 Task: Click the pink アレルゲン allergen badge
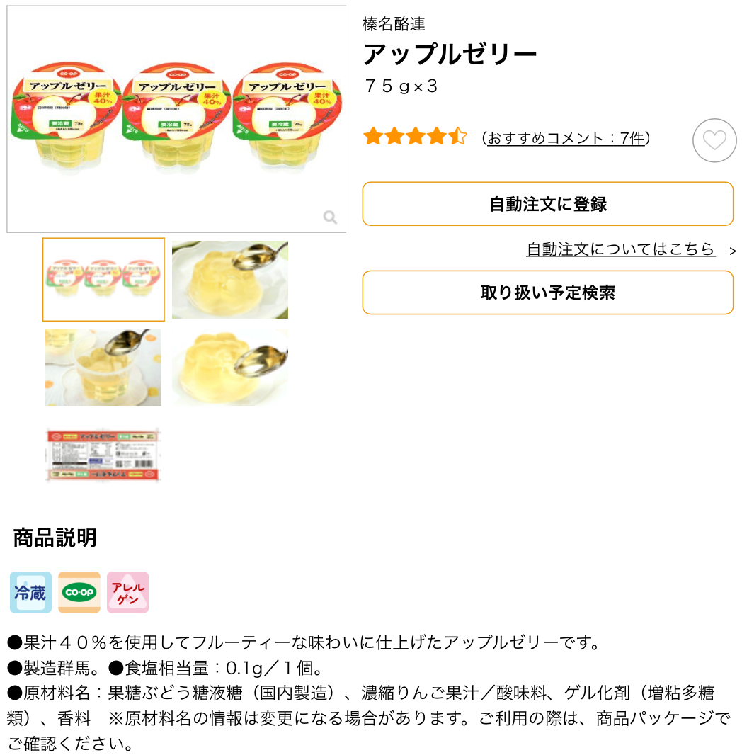pos(127,592)
